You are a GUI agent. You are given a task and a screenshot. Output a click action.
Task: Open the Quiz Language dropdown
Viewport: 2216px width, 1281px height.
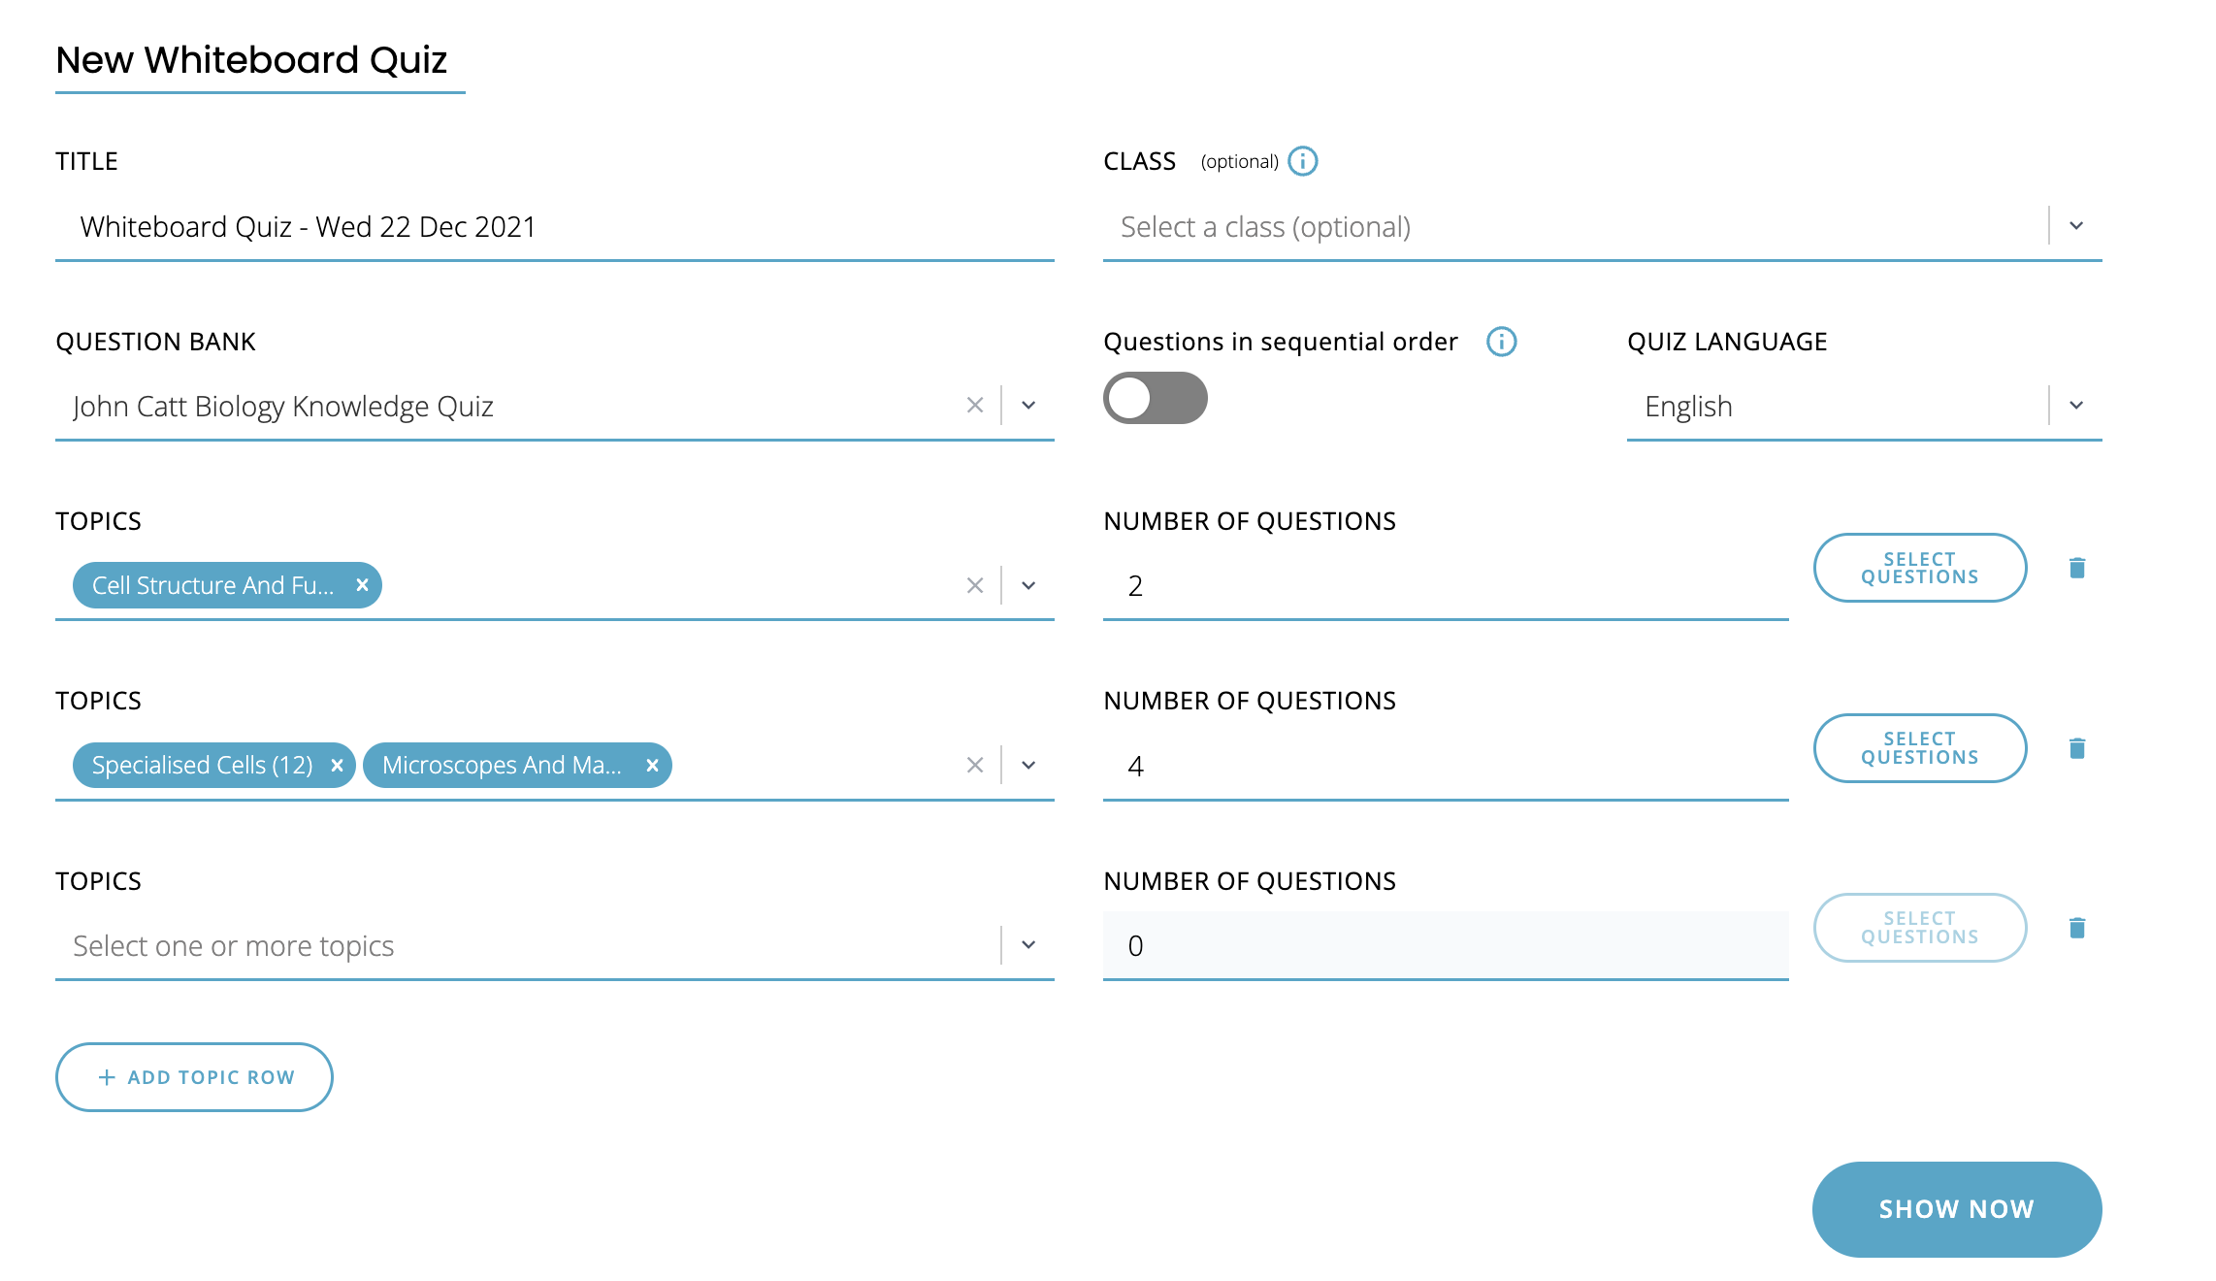(x=2076, y=406)
